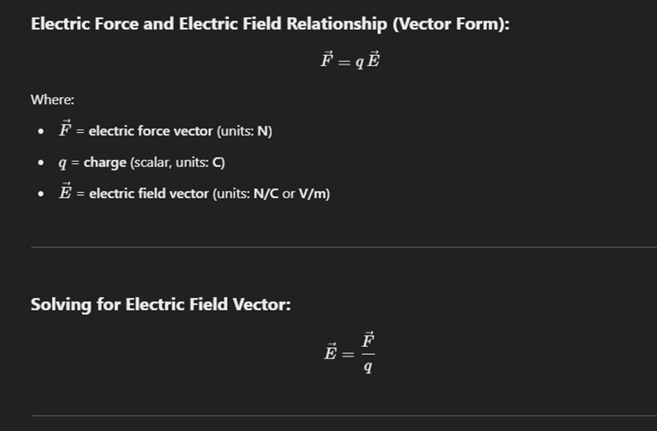Click the "Solving for Electric Field Vector:" heading
The width and height of the screenshot is (657, 431).
pos(160,304)
